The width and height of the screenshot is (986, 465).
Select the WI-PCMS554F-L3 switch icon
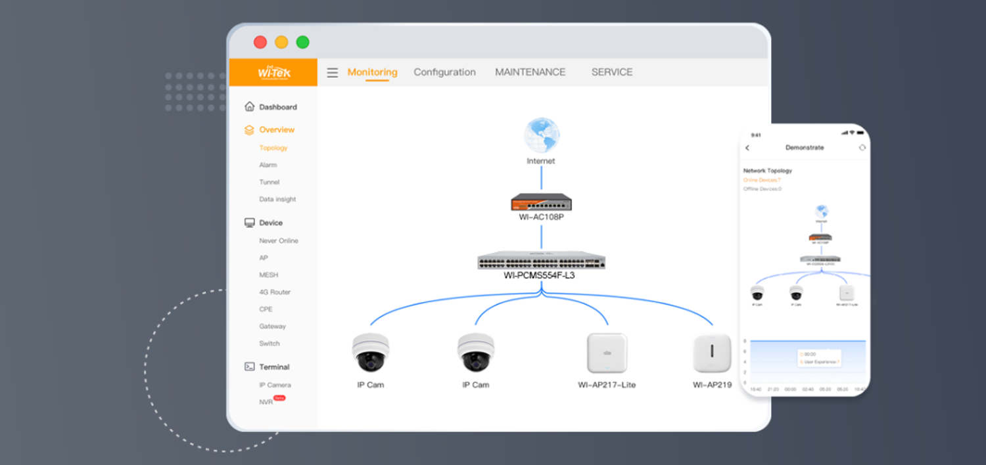(541, 260)
